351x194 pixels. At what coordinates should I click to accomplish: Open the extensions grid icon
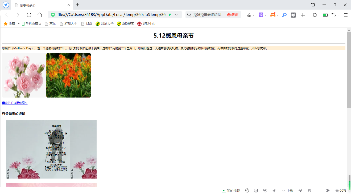pyautogui.click(x=303, y=15)
